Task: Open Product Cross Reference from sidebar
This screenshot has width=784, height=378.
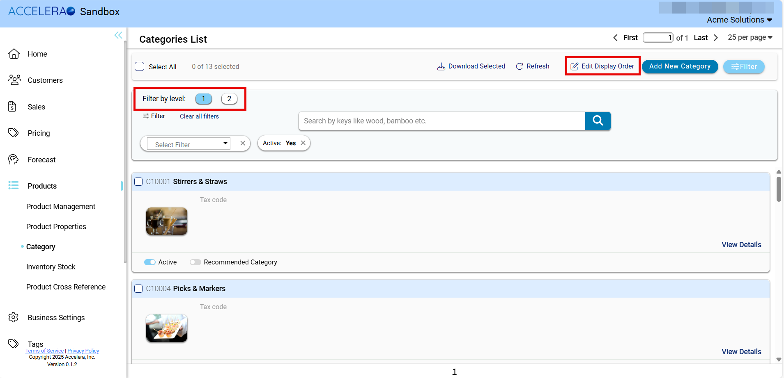Action: pyautogui.click(x=66, y=287)
